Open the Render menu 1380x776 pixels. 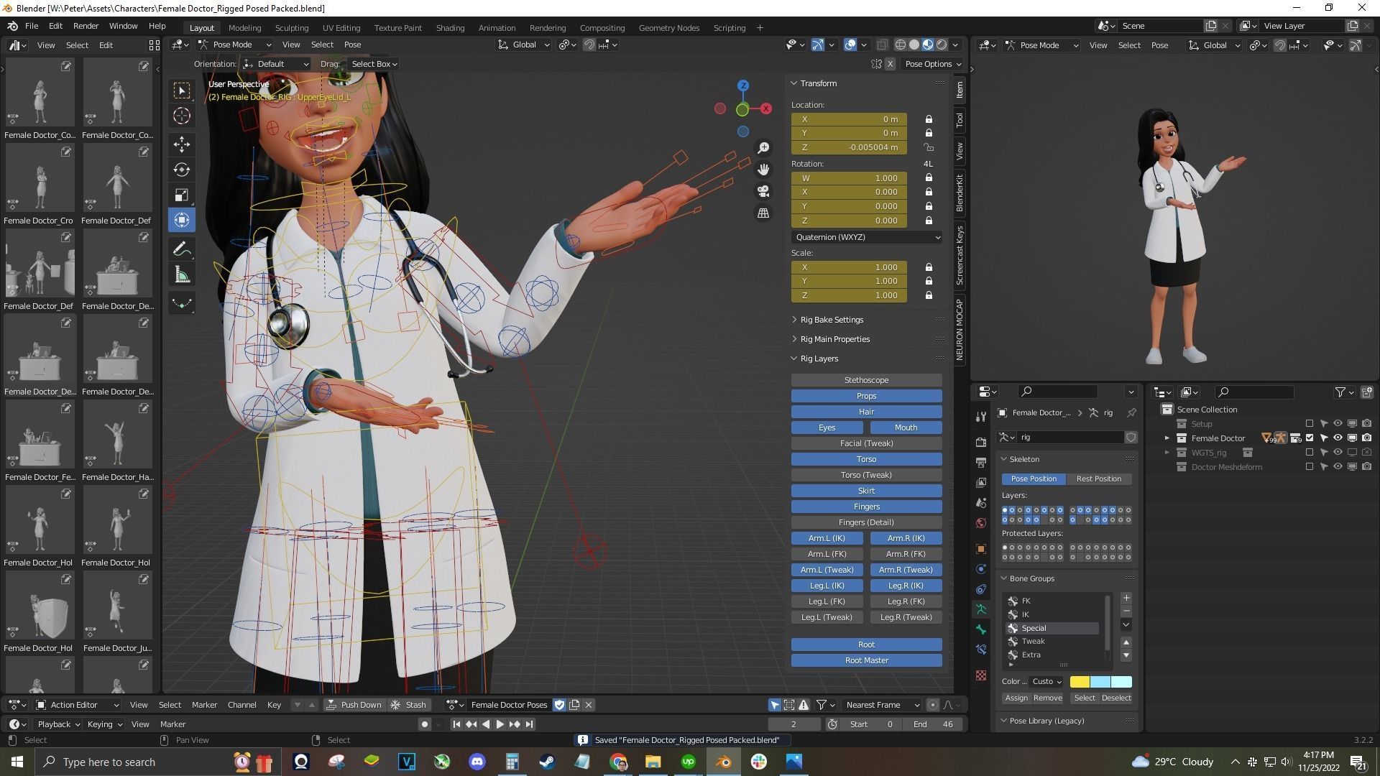(x=86, y=26)
